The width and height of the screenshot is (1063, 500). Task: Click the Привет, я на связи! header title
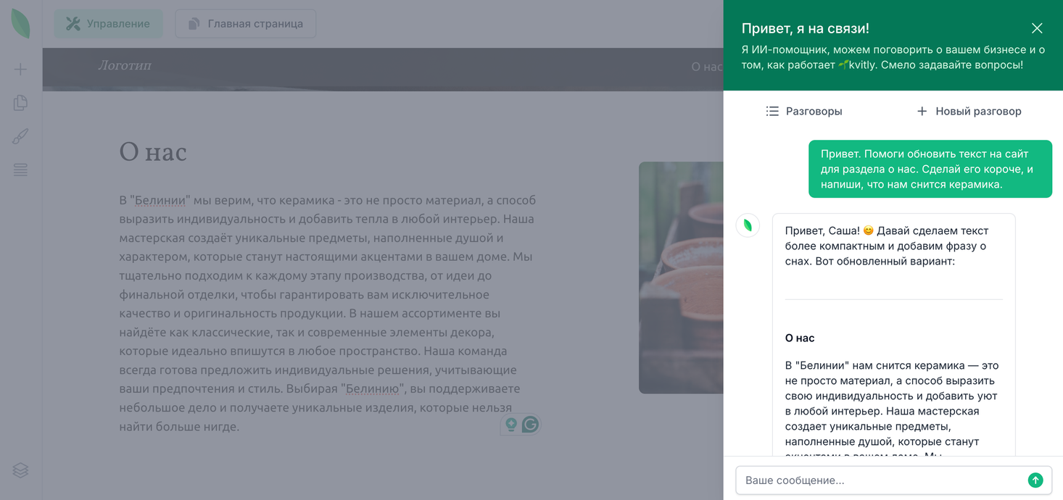tap(805, 28)
